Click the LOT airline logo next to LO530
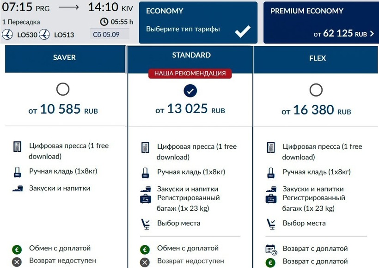 click(x=7, y=34)
